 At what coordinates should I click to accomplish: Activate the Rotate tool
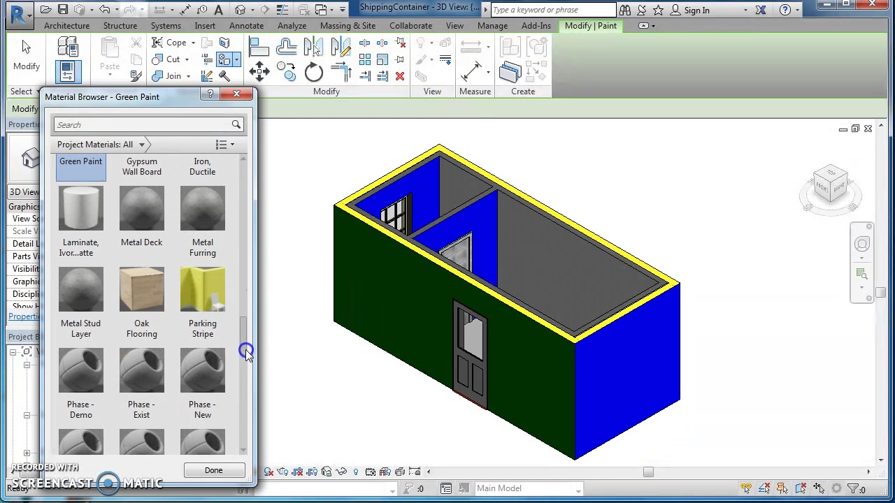[314, 72]
